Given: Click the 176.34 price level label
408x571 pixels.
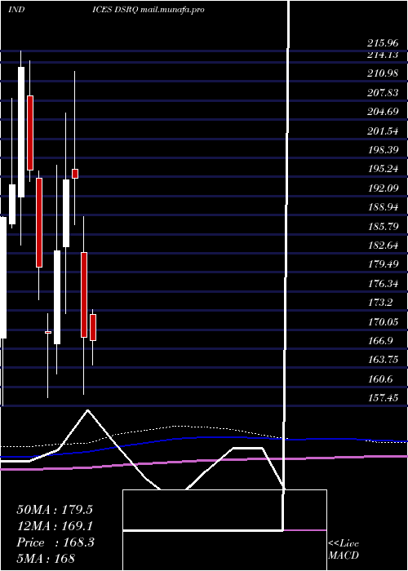Looking at the screenshot, I should pos(383,284).
